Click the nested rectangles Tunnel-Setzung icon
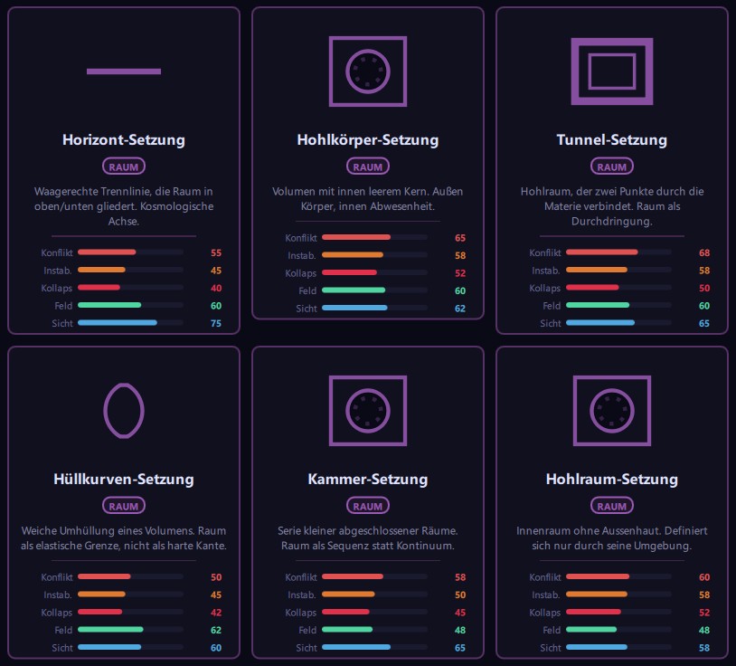This screenshot has width=736, height=666. [x=611, y=71]
